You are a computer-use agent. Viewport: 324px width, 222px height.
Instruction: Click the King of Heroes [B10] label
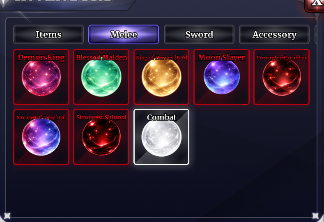point(161,57)
